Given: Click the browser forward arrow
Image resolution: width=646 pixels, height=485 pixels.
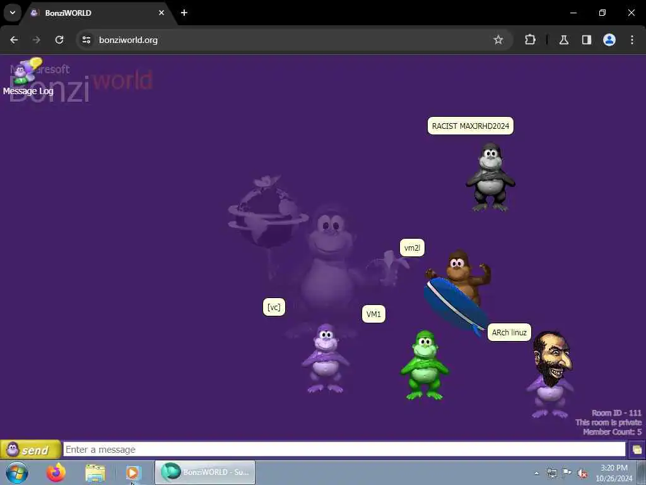Looking at the screenshot, I should pos(37,40).
